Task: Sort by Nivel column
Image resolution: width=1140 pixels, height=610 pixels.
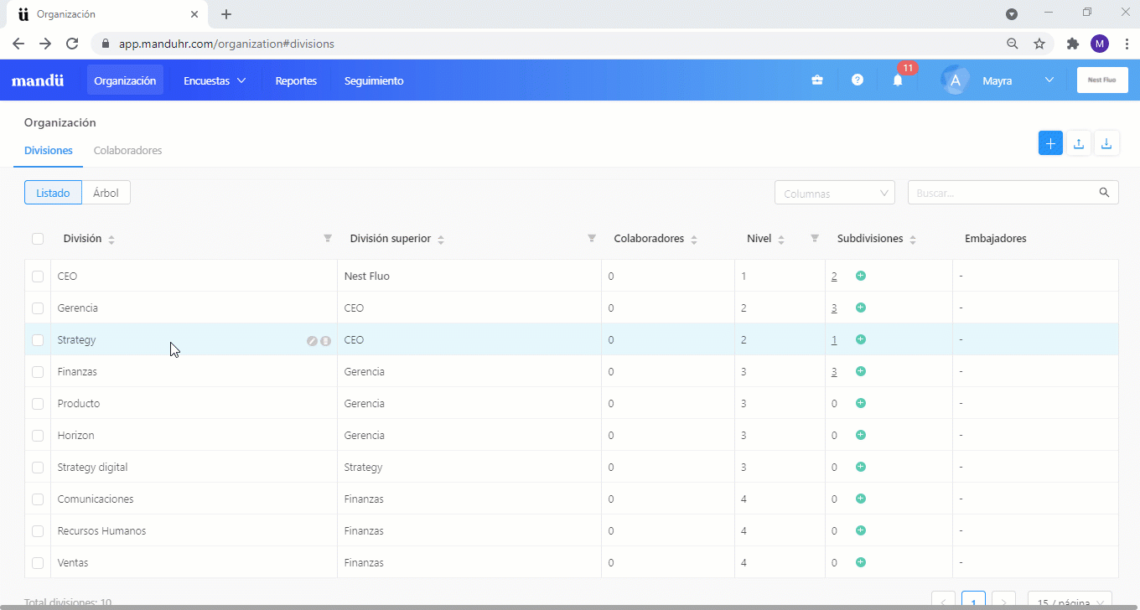Action: (781, 240)
